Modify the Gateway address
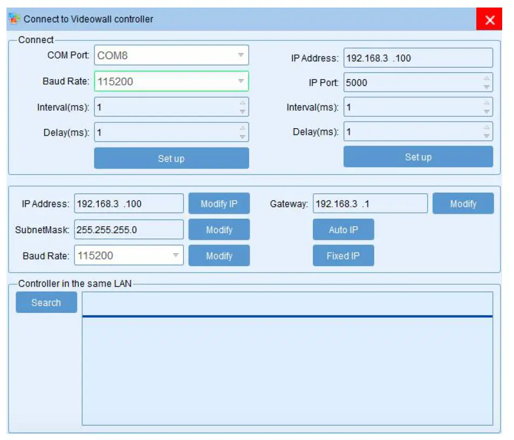Screen dimensions: 514x440 pos(463,203)
